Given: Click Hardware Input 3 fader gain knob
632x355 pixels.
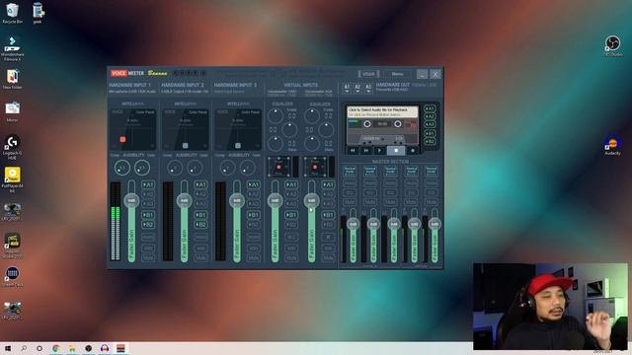Looking at the screenshot, I should click(x=237, y=200).
